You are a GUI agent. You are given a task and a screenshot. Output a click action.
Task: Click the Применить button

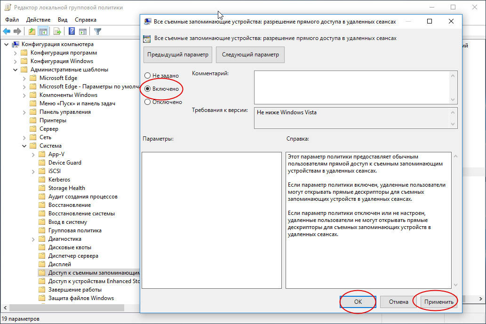tap(439, 302)
